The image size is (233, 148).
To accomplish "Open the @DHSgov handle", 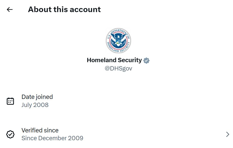I will [x=118, y=68].
